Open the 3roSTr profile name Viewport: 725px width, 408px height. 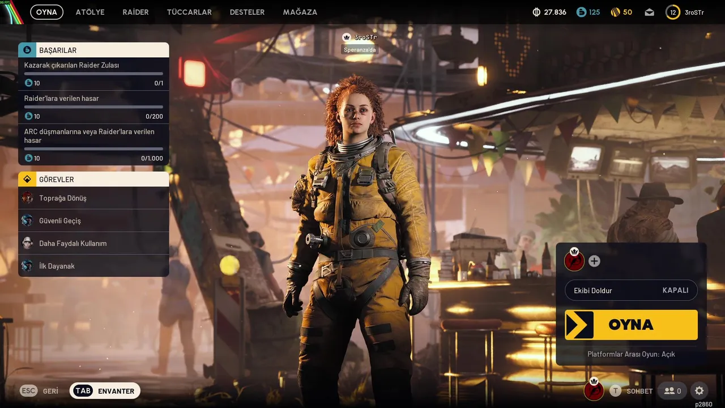tap(694, 12)
